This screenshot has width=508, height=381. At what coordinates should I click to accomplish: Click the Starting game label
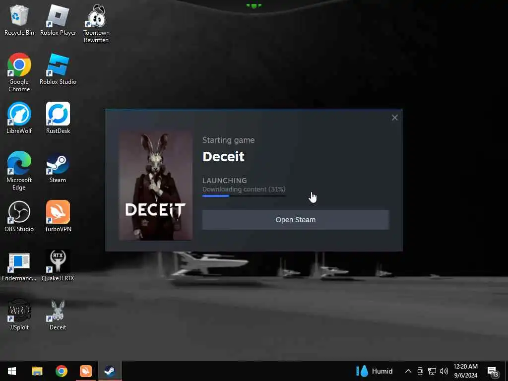click(228, 140)
